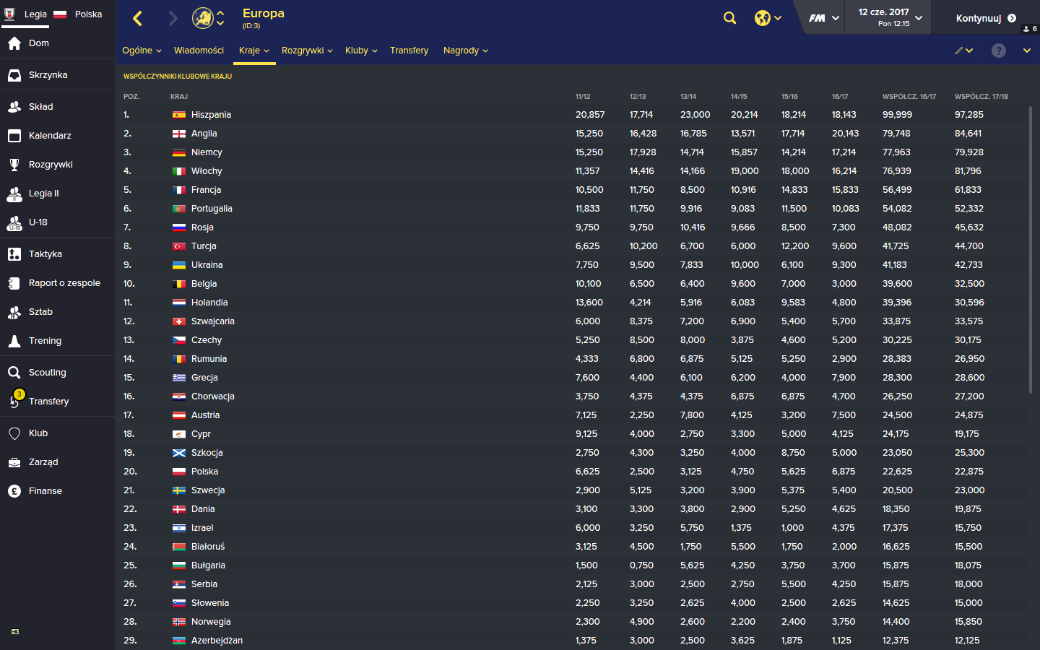Open the Skrzynka inbox icon
The height and width of the screenshot is (650, 1040).
pos(14,75)
